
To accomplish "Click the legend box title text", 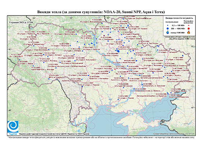I will click(x=179, y=18).
